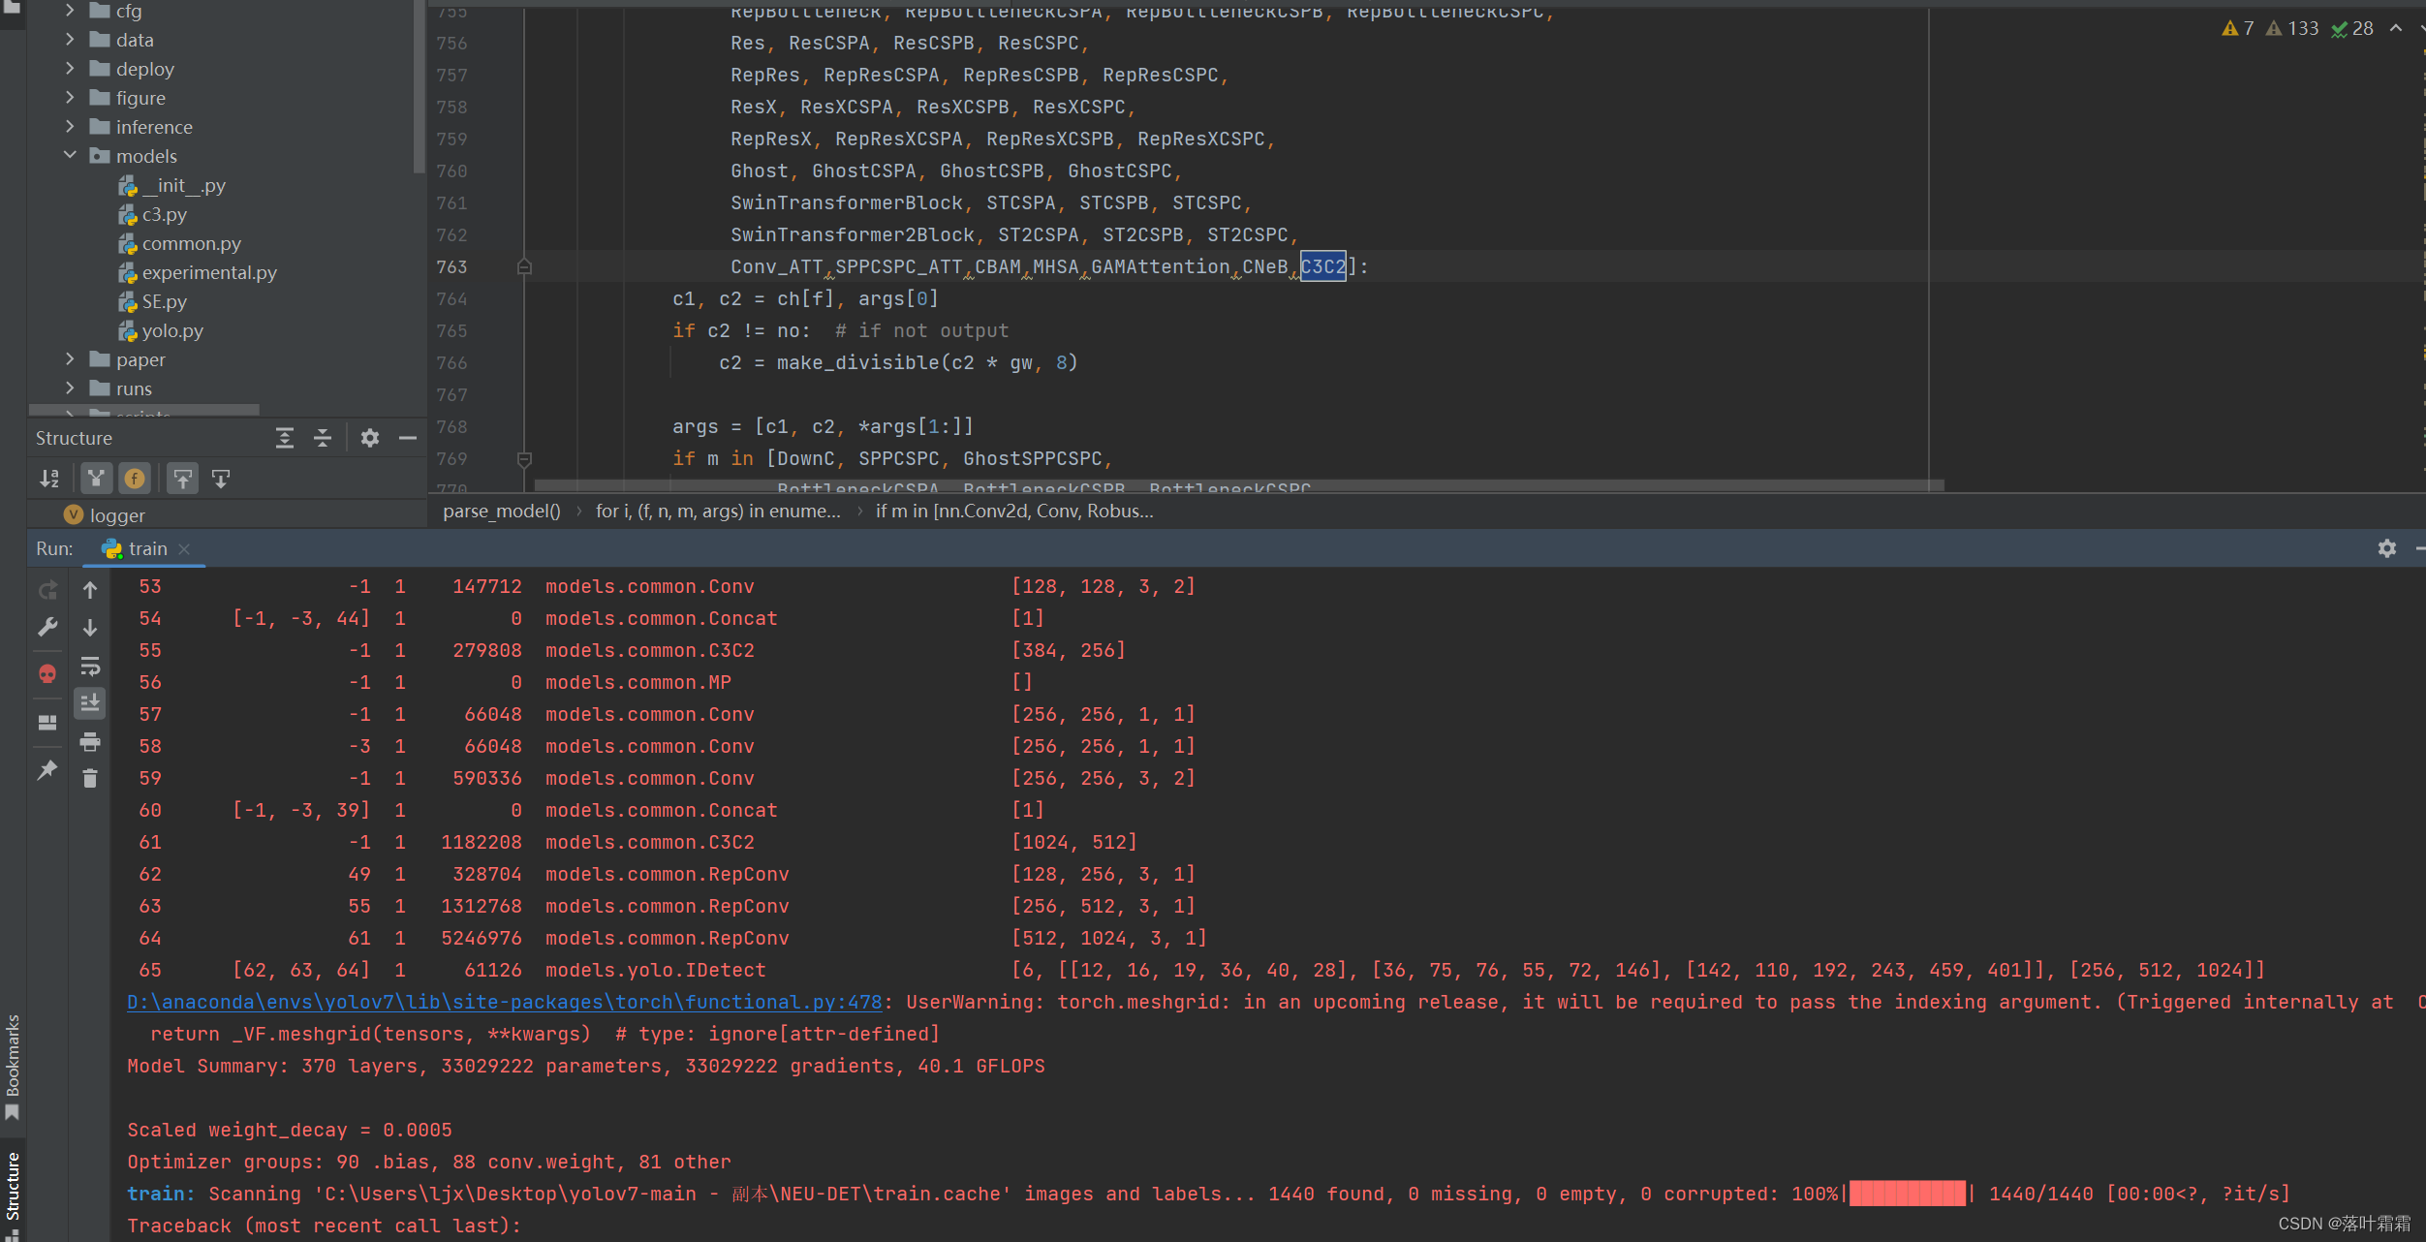Expand the inference folder
This screenshot has height=1242, width=2426.
tap(70, 127)
